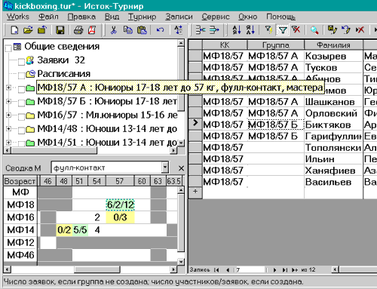Click the New document toolbar icon

pyautogui.click(x=14, y=30)
